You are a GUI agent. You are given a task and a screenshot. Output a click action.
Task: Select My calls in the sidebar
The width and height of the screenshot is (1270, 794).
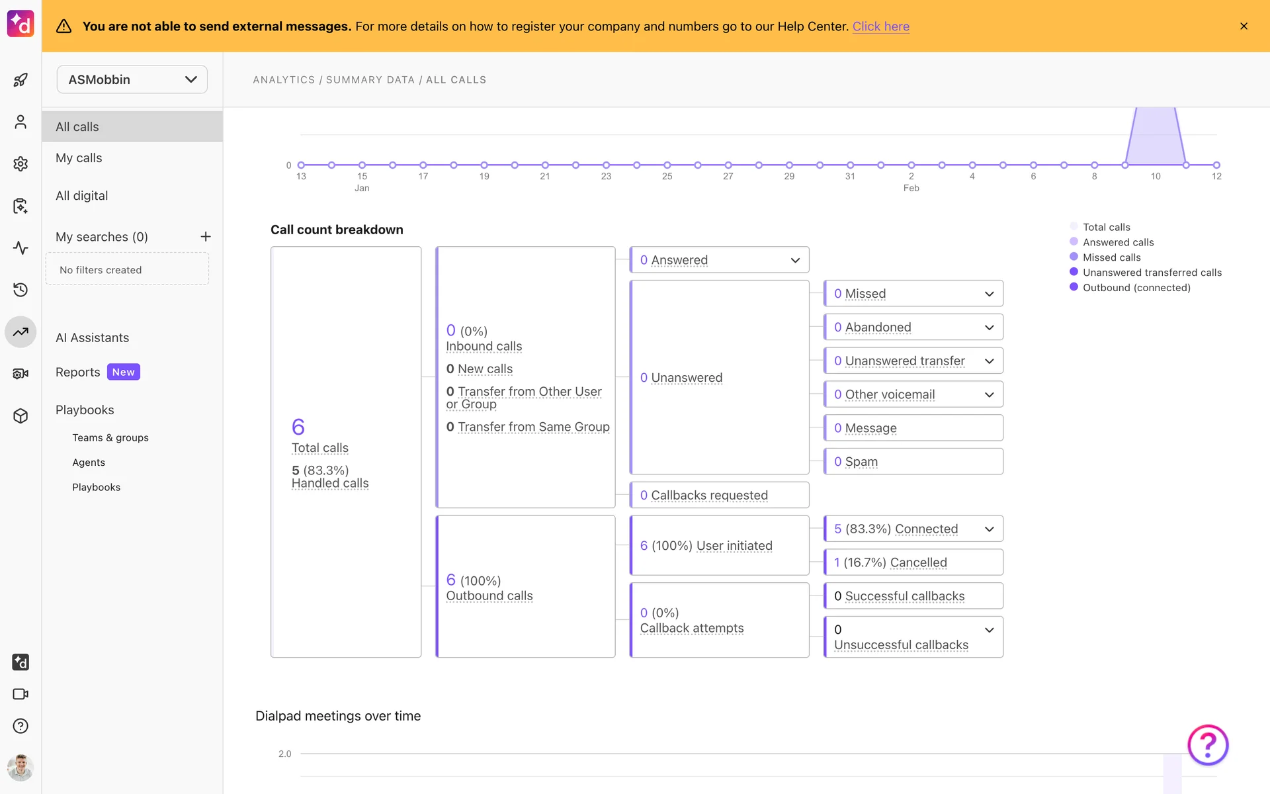click(79, 158)
